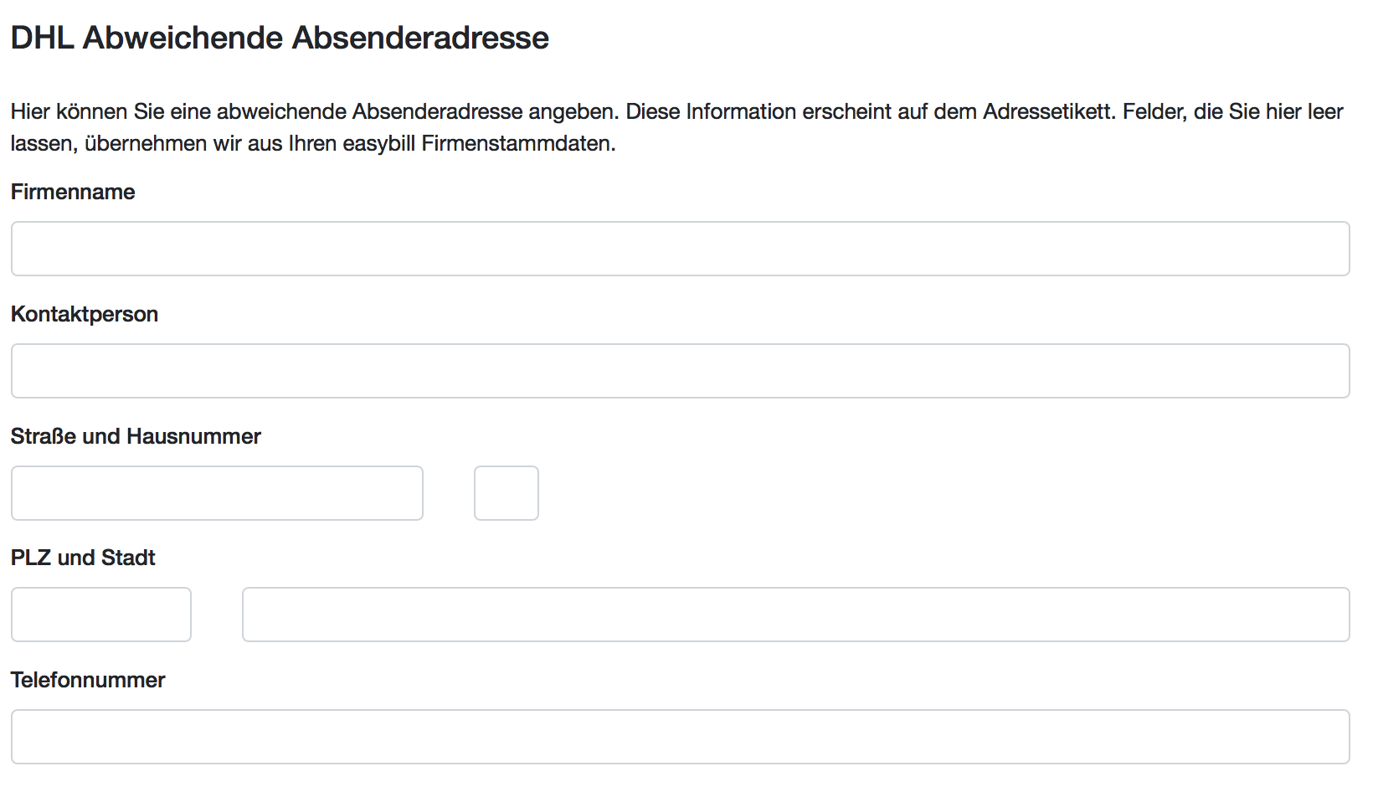The height and width of the screenshot is (787, 1378).
Task: Click the "Firmenname" field label
Action: (x=73, y=192)
